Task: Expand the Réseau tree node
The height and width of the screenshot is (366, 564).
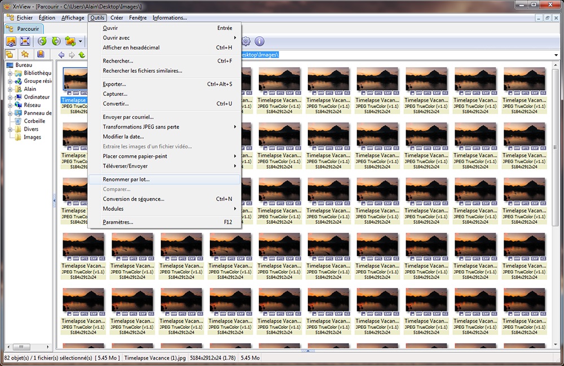Action: [10, 105]
